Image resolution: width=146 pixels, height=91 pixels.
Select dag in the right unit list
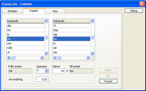[72, 30]
